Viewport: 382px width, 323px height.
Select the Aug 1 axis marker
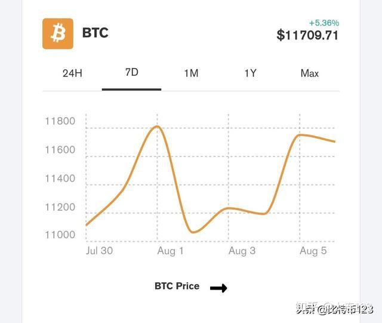pos(171,251)
